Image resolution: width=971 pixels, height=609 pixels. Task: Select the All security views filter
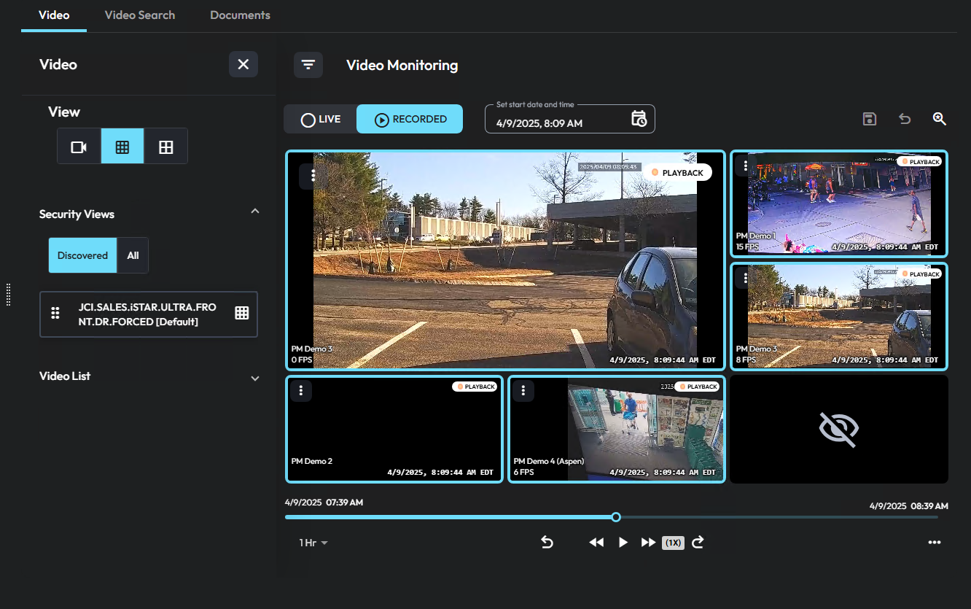(x=133, y=255)
